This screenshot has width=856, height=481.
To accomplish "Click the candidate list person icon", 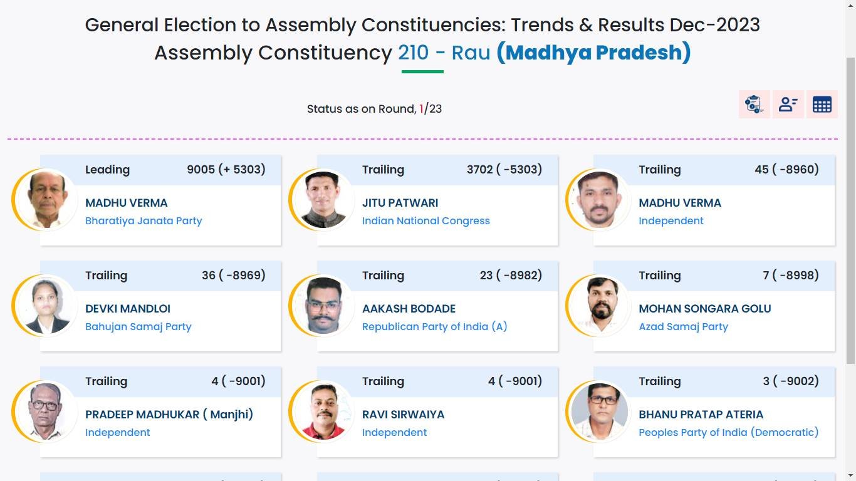I will (x=788, y=105).
